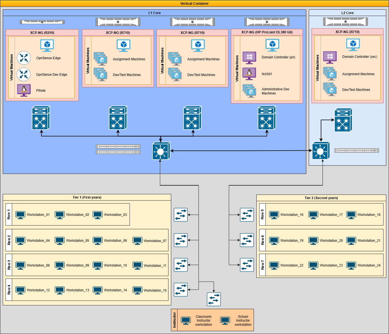389x334 pixels.
Task: Click the virtual switch under XCP-NG (R210)
Action: click(41, 118)
